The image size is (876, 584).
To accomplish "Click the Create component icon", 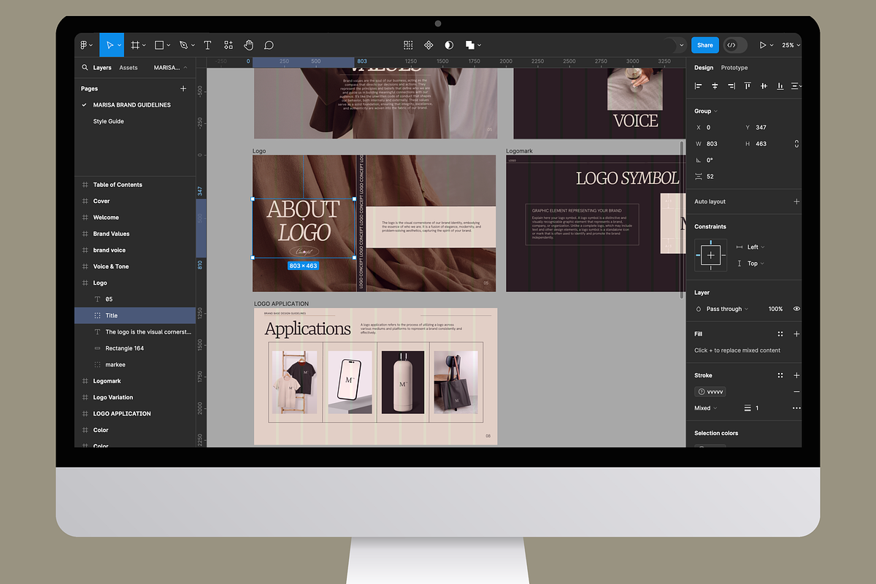I will tap(429, 45).
